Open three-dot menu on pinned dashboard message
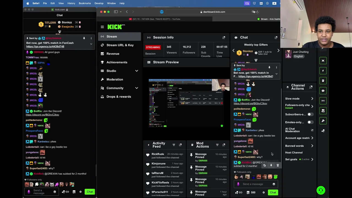352x198 pixels. [276, 67]
